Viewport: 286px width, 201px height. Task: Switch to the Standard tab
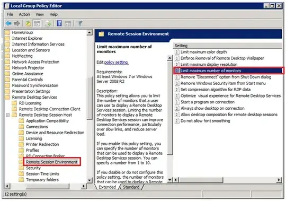(x=131, y=187)
